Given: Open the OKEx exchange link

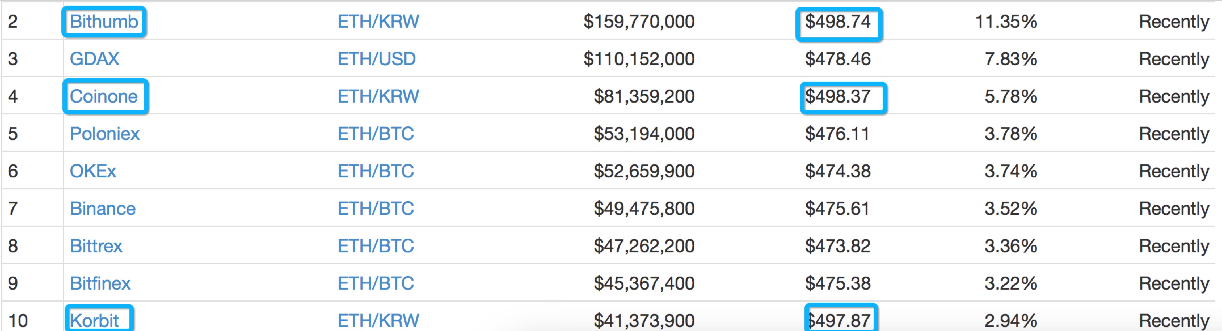Looking at the screenshot, I should [93, 172].
